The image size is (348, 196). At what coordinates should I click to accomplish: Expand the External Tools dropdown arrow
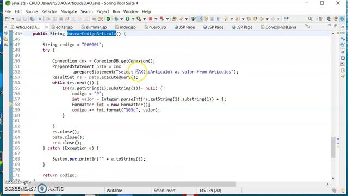click(x=167, y=19)
